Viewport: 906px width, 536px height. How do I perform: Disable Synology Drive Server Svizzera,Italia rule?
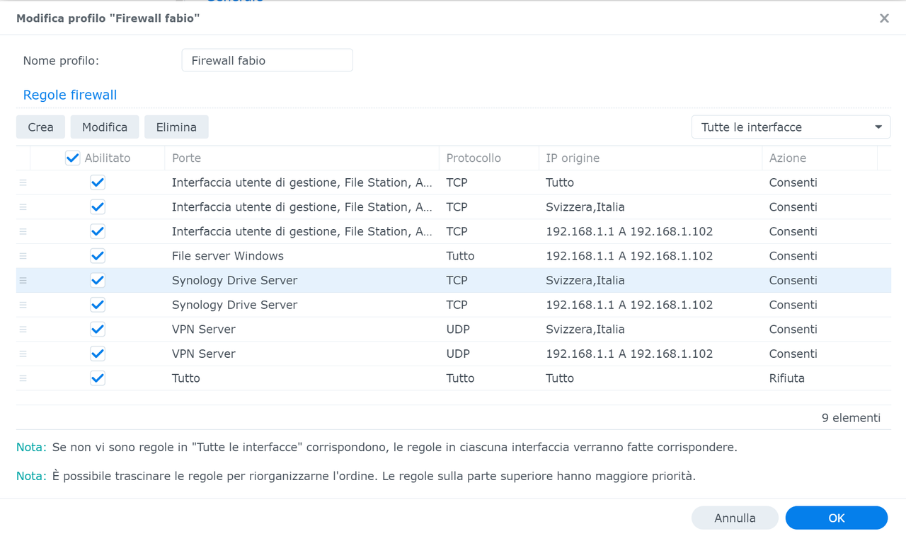click(x=98, y=281)
